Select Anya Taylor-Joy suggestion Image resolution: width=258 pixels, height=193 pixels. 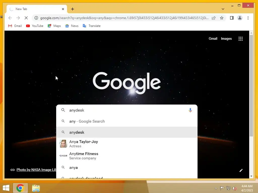[127, 144]
